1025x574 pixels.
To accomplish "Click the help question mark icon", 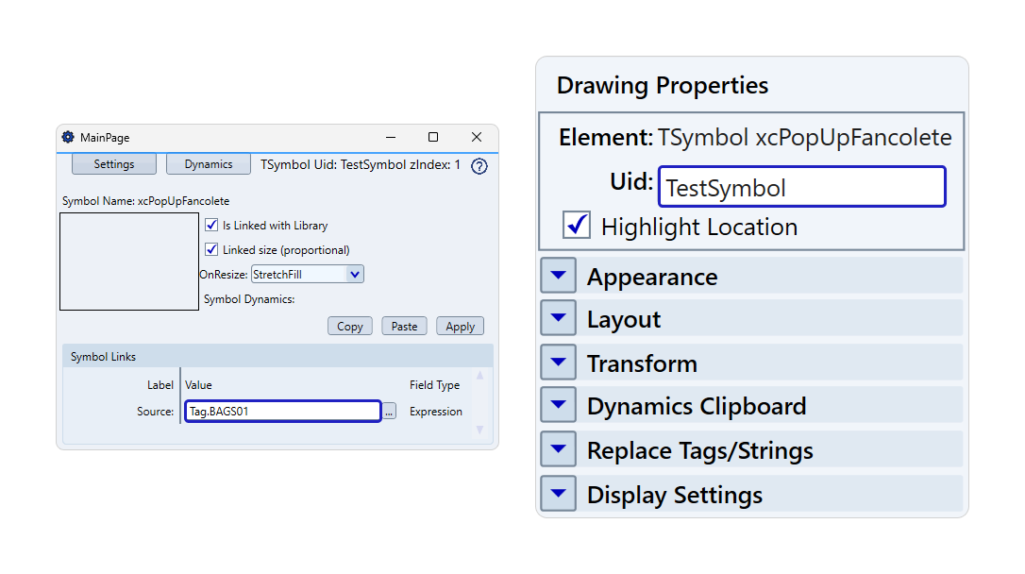I will (479, 166).
